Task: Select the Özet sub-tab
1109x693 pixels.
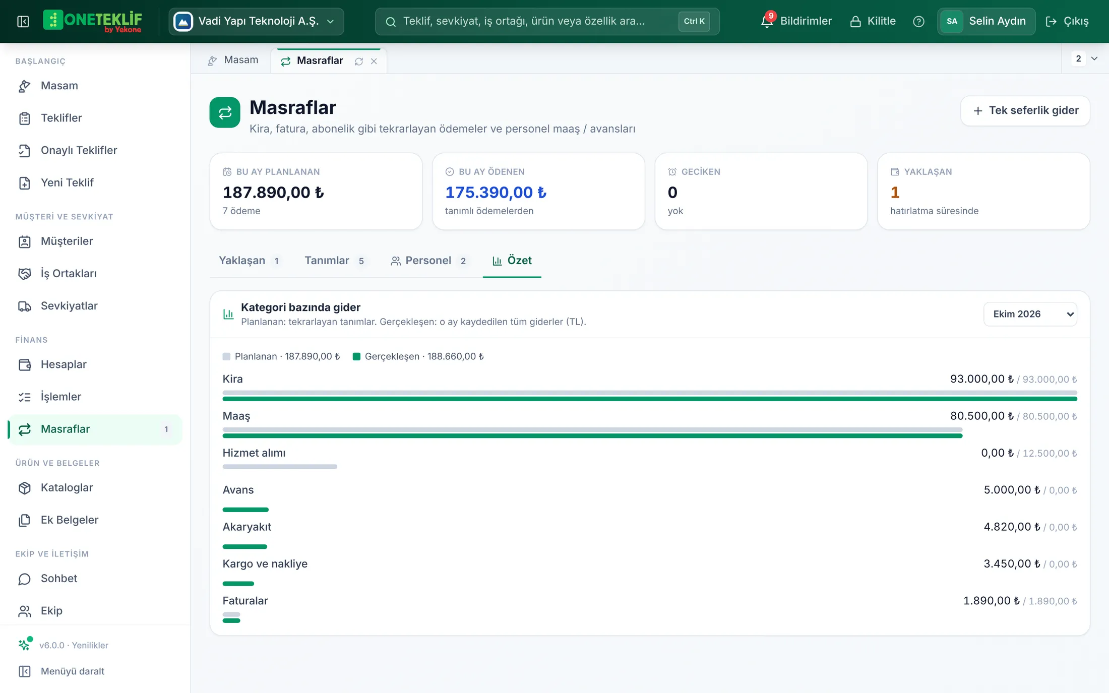Action: click(x=512, y=261)
